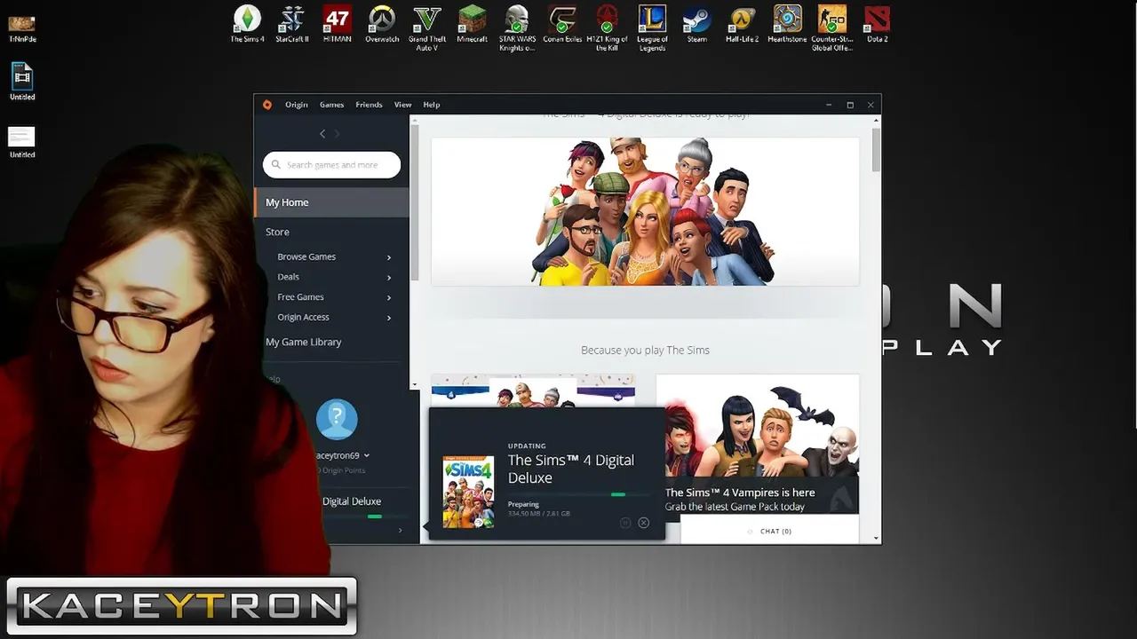Open the Chat (0) panel
The height and width of the screenshot is (639, 1137).
click(x=770, y=531)
